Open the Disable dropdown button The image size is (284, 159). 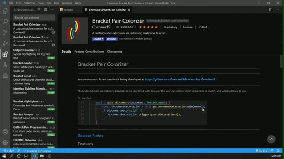pyautogui.click(x=98, y=39)
